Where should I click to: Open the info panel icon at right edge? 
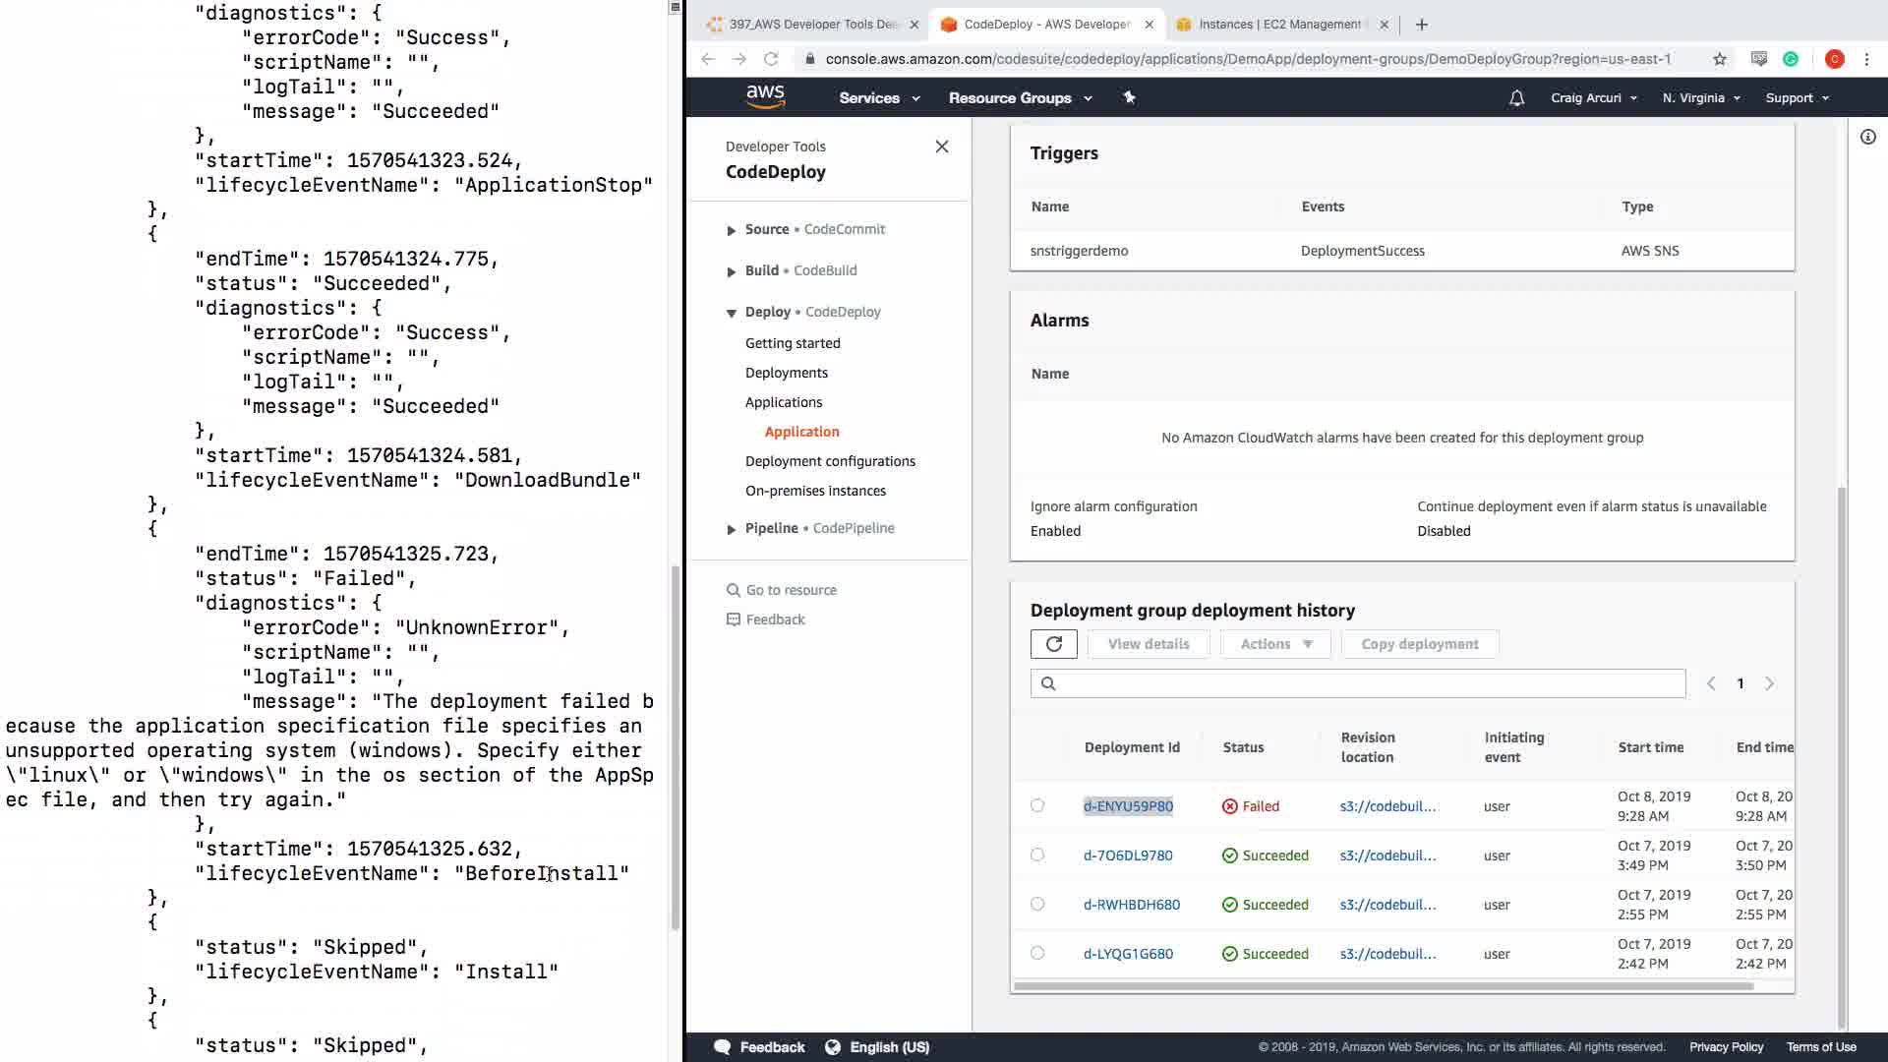coord(1867,138)
